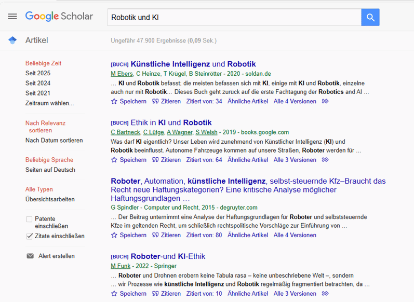This screenshot has height=302, width=414.
Task: Open Zeitraum wählen... custom range option
Action: click(x=50, y=103)
